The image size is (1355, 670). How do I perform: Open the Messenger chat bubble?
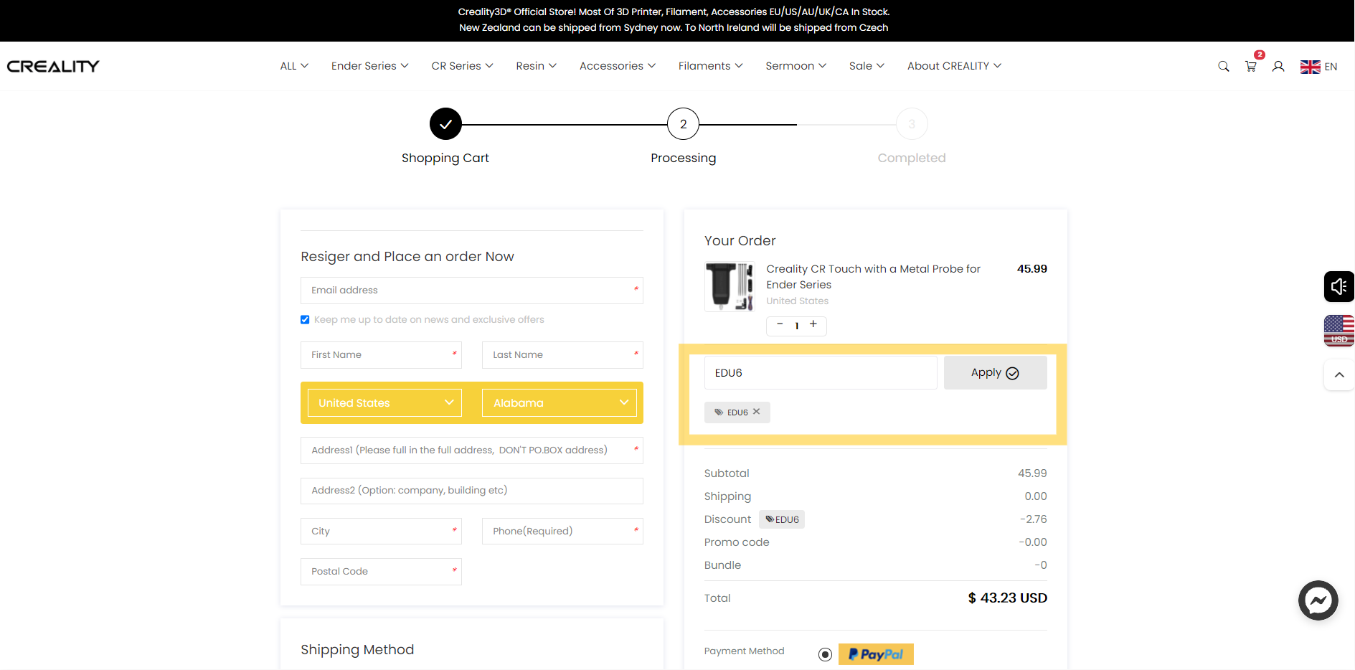[1318, 600]
